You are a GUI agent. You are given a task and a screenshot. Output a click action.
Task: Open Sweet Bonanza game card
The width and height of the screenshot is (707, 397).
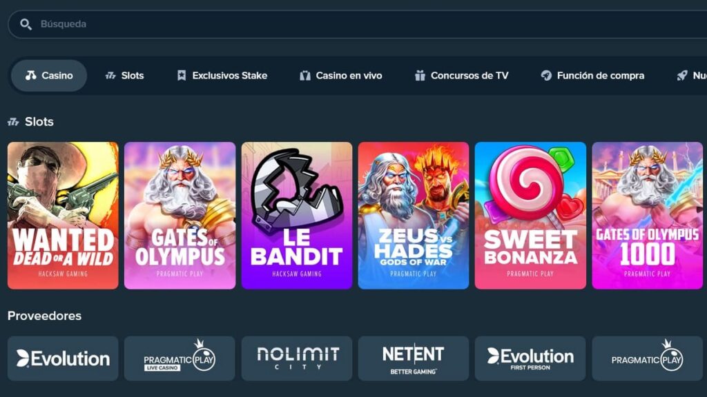[530, 216]
